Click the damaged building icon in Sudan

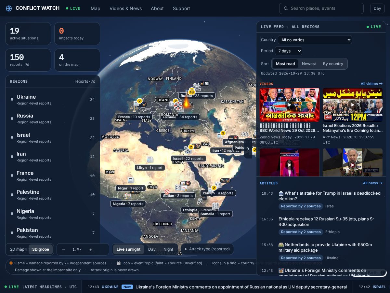178,188
